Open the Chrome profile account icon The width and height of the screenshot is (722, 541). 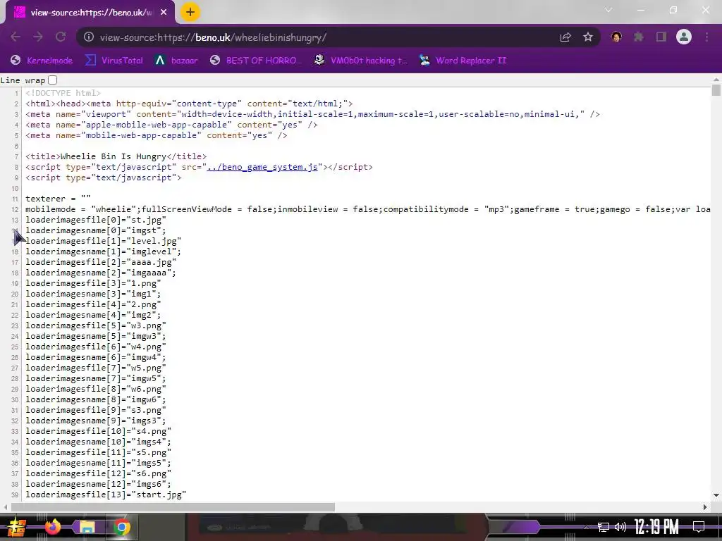tap(684, 37)
